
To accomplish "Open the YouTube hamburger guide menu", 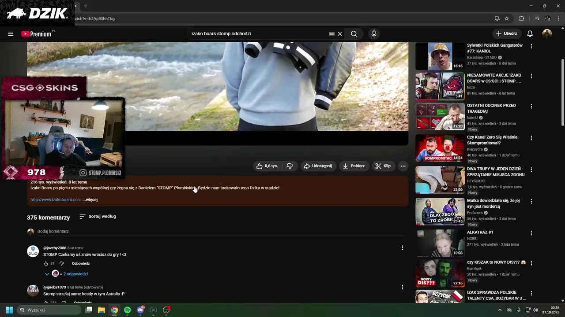I will [11, 34].
